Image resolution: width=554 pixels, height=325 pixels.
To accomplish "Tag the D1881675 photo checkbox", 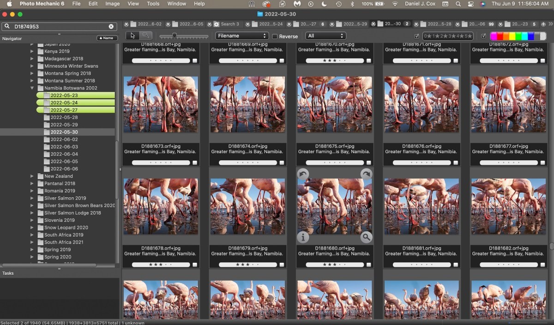I will click(x=369, y=163).
